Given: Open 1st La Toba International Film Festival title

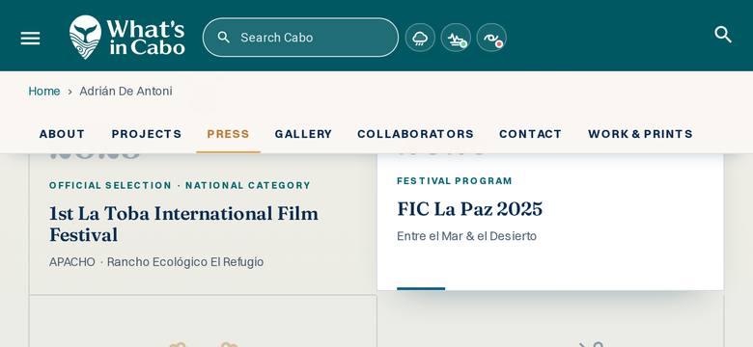Looking at the screenshot, I should click(184, 224).
